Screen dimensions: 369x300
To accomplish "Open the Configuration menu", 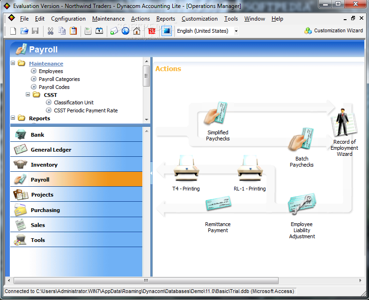I will coord(68,19).
